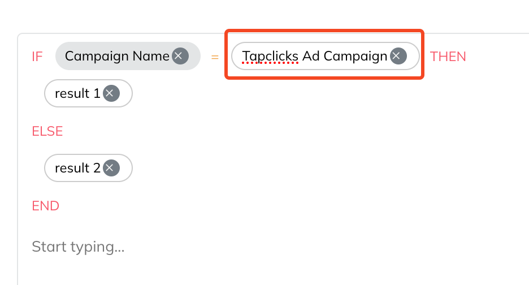Click the IF keyword
The height and width of the screenshot is (285, 529).
click(x=37, y=57)
